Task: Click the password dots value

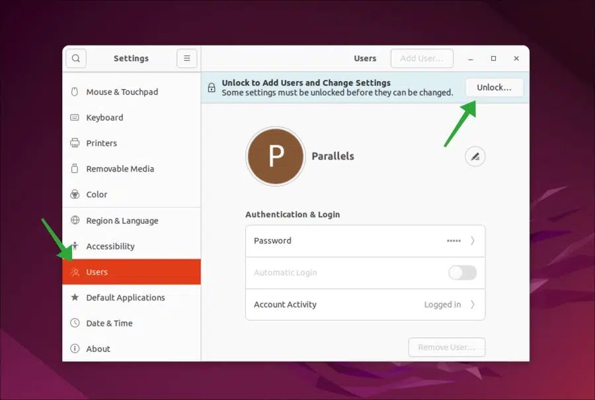Action: coord(454,240)
